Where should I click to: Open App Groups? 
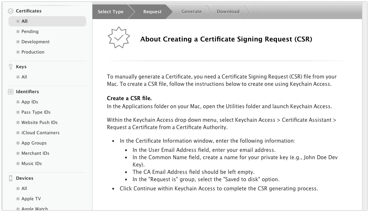click(x=34, y=143)
